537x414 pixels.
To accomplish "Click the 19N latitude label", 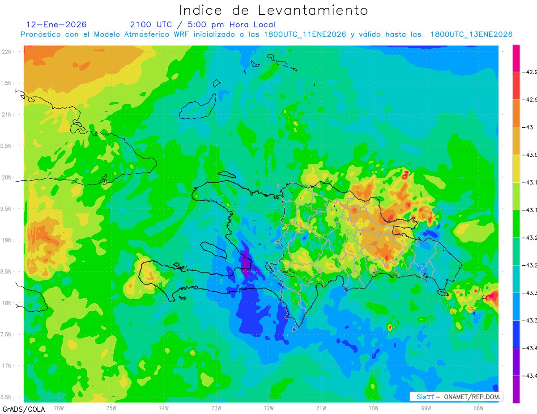I will (7, 240).
